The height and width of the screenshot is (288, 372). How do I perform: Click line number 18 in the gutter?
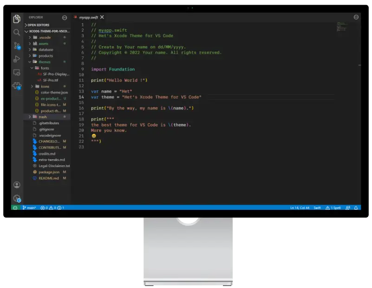click(81, 119)
